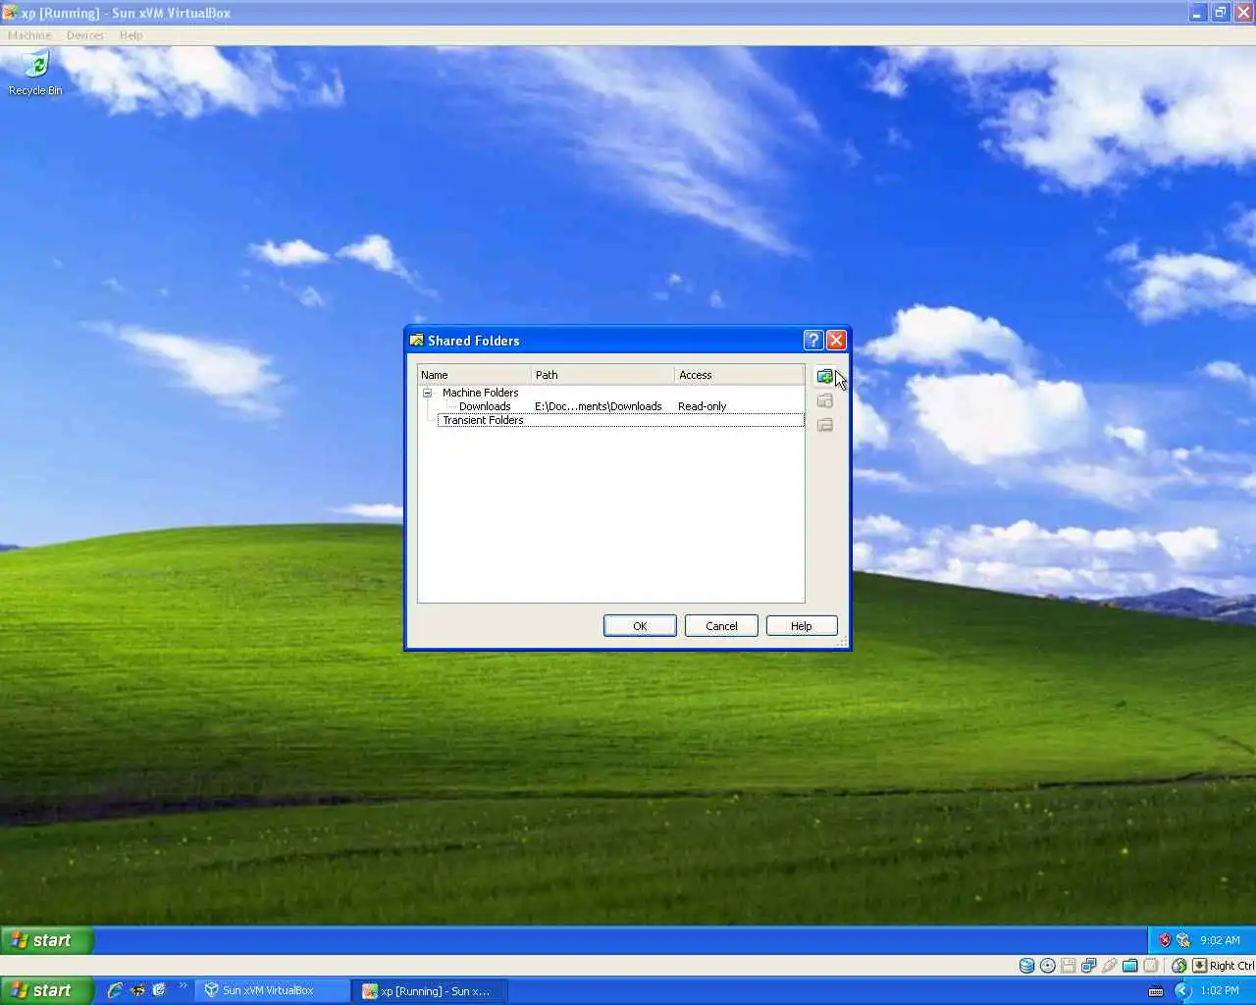
Task: Expand hidden host tray icons arrow
Action: pyautogui.click(x=1181, y=990)
